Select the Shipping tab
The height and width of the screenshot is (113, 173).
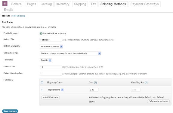point(80,4)
